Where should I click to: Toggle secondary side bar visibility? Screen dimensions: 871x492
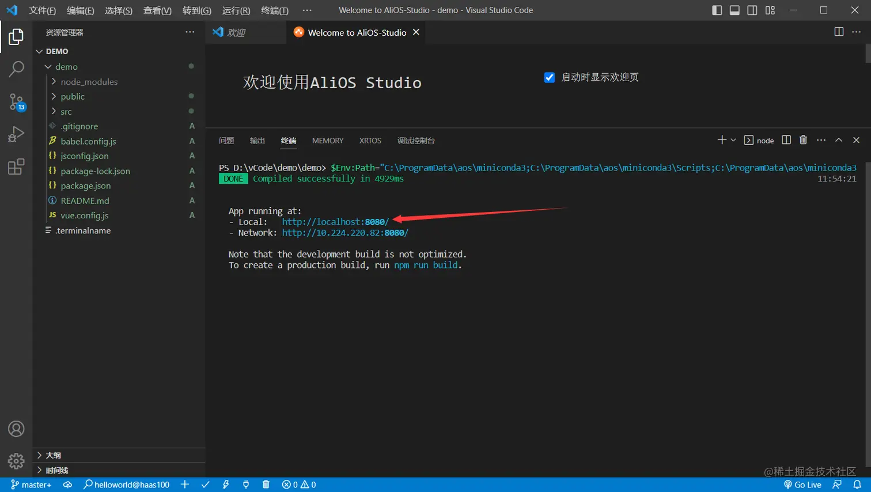coord(752,10)
